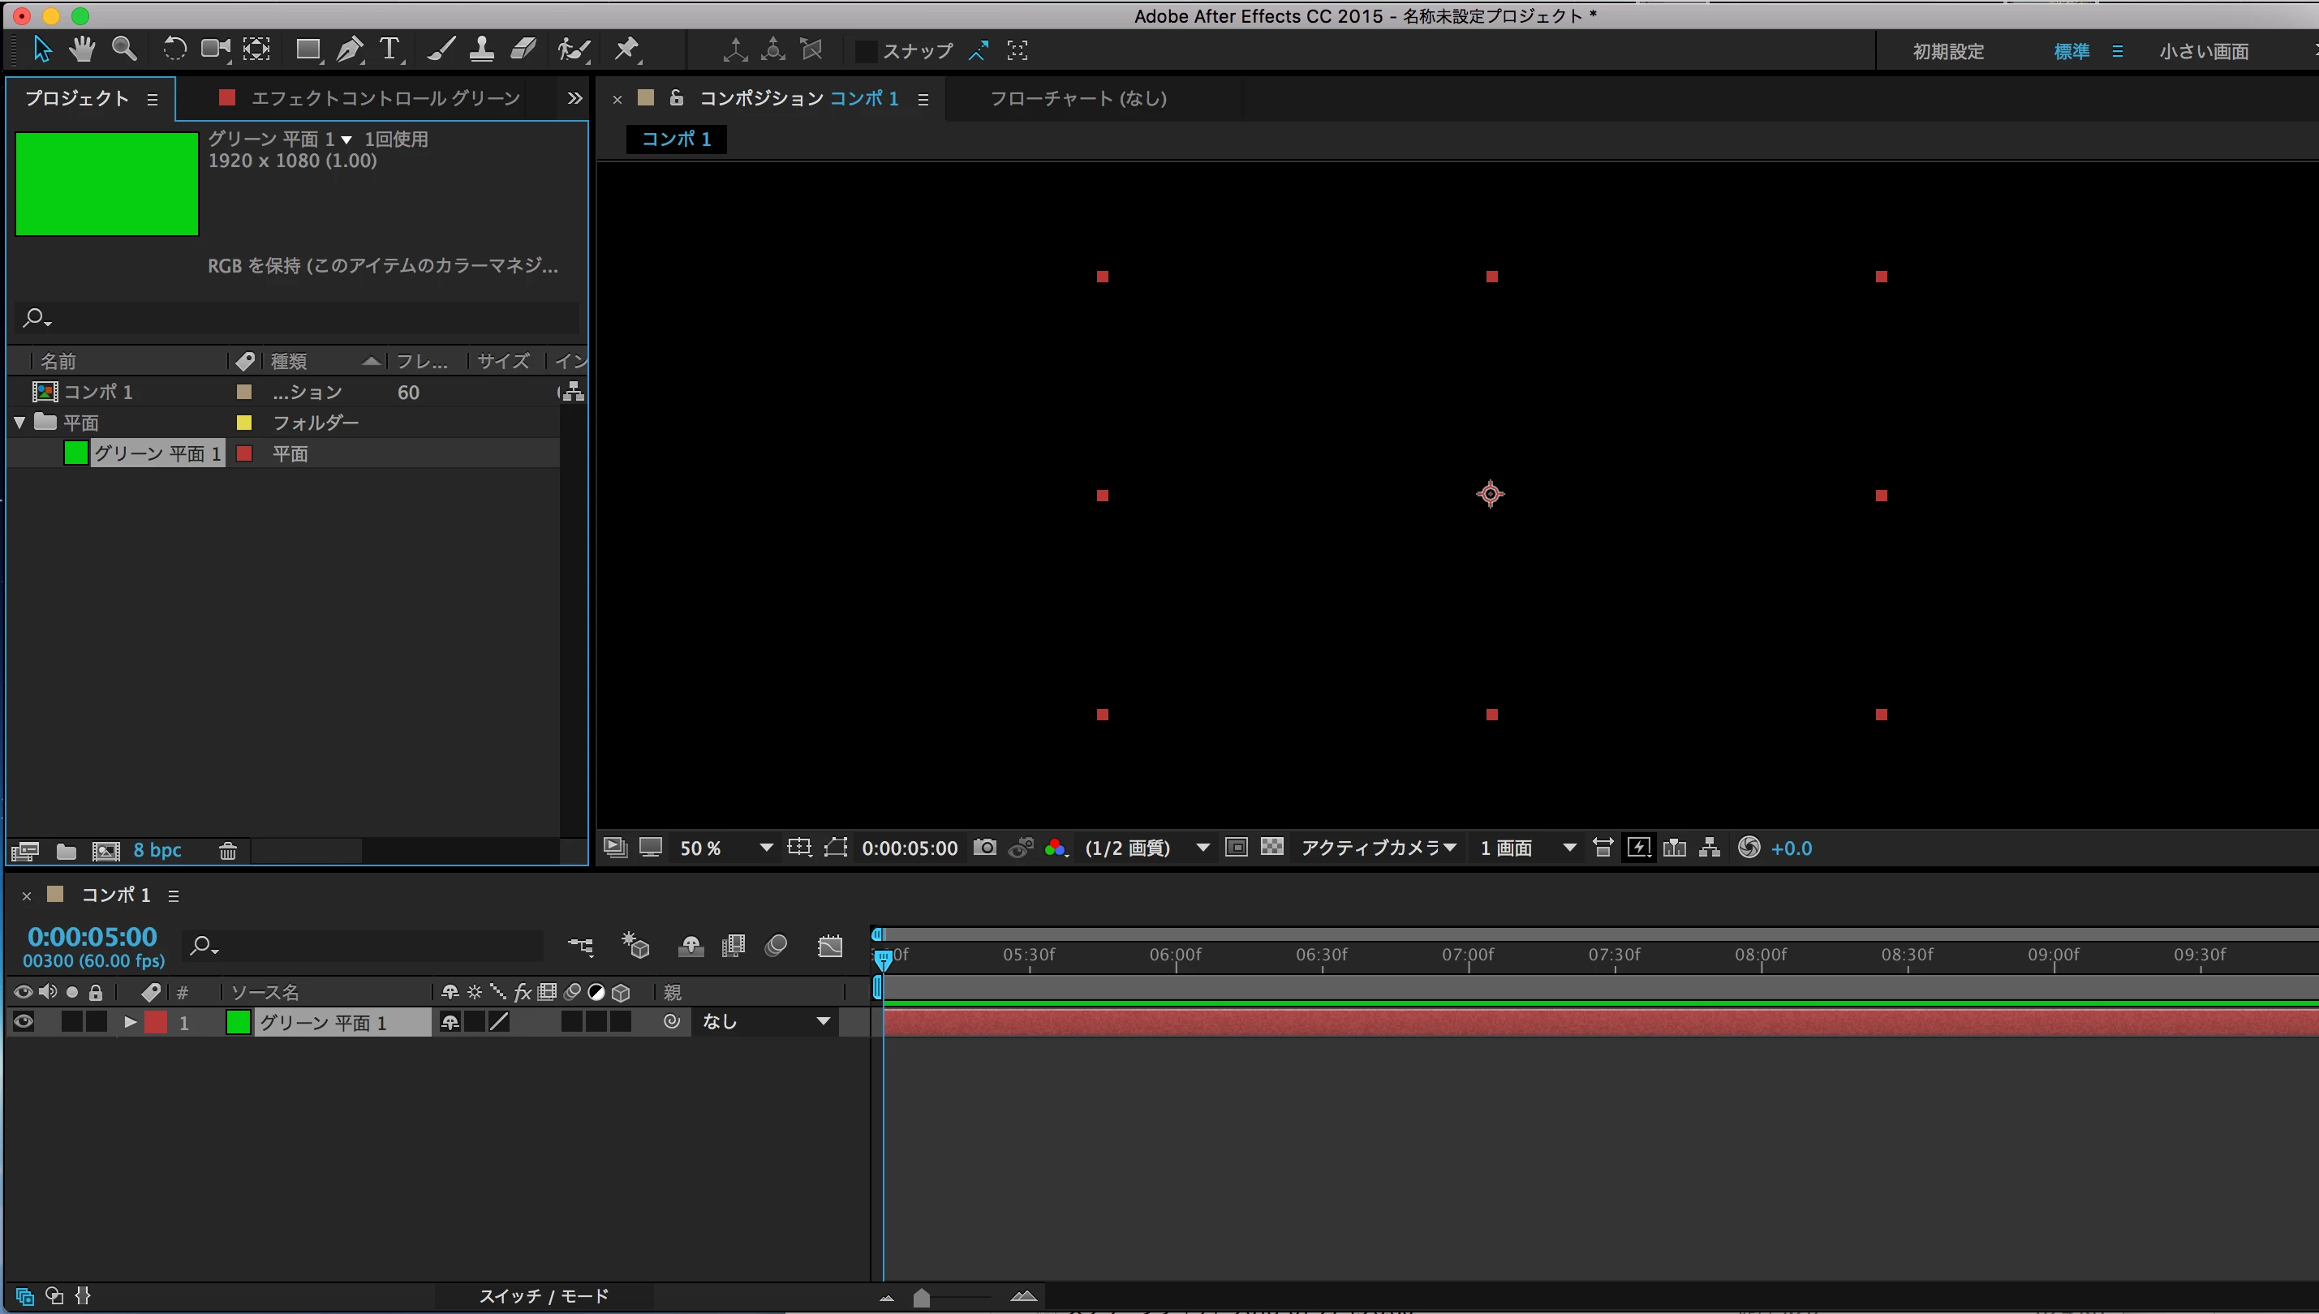This screenshot has height=1314, width=2319.
Task: Select the Hand tool
Action: click(x=82, y=49)
